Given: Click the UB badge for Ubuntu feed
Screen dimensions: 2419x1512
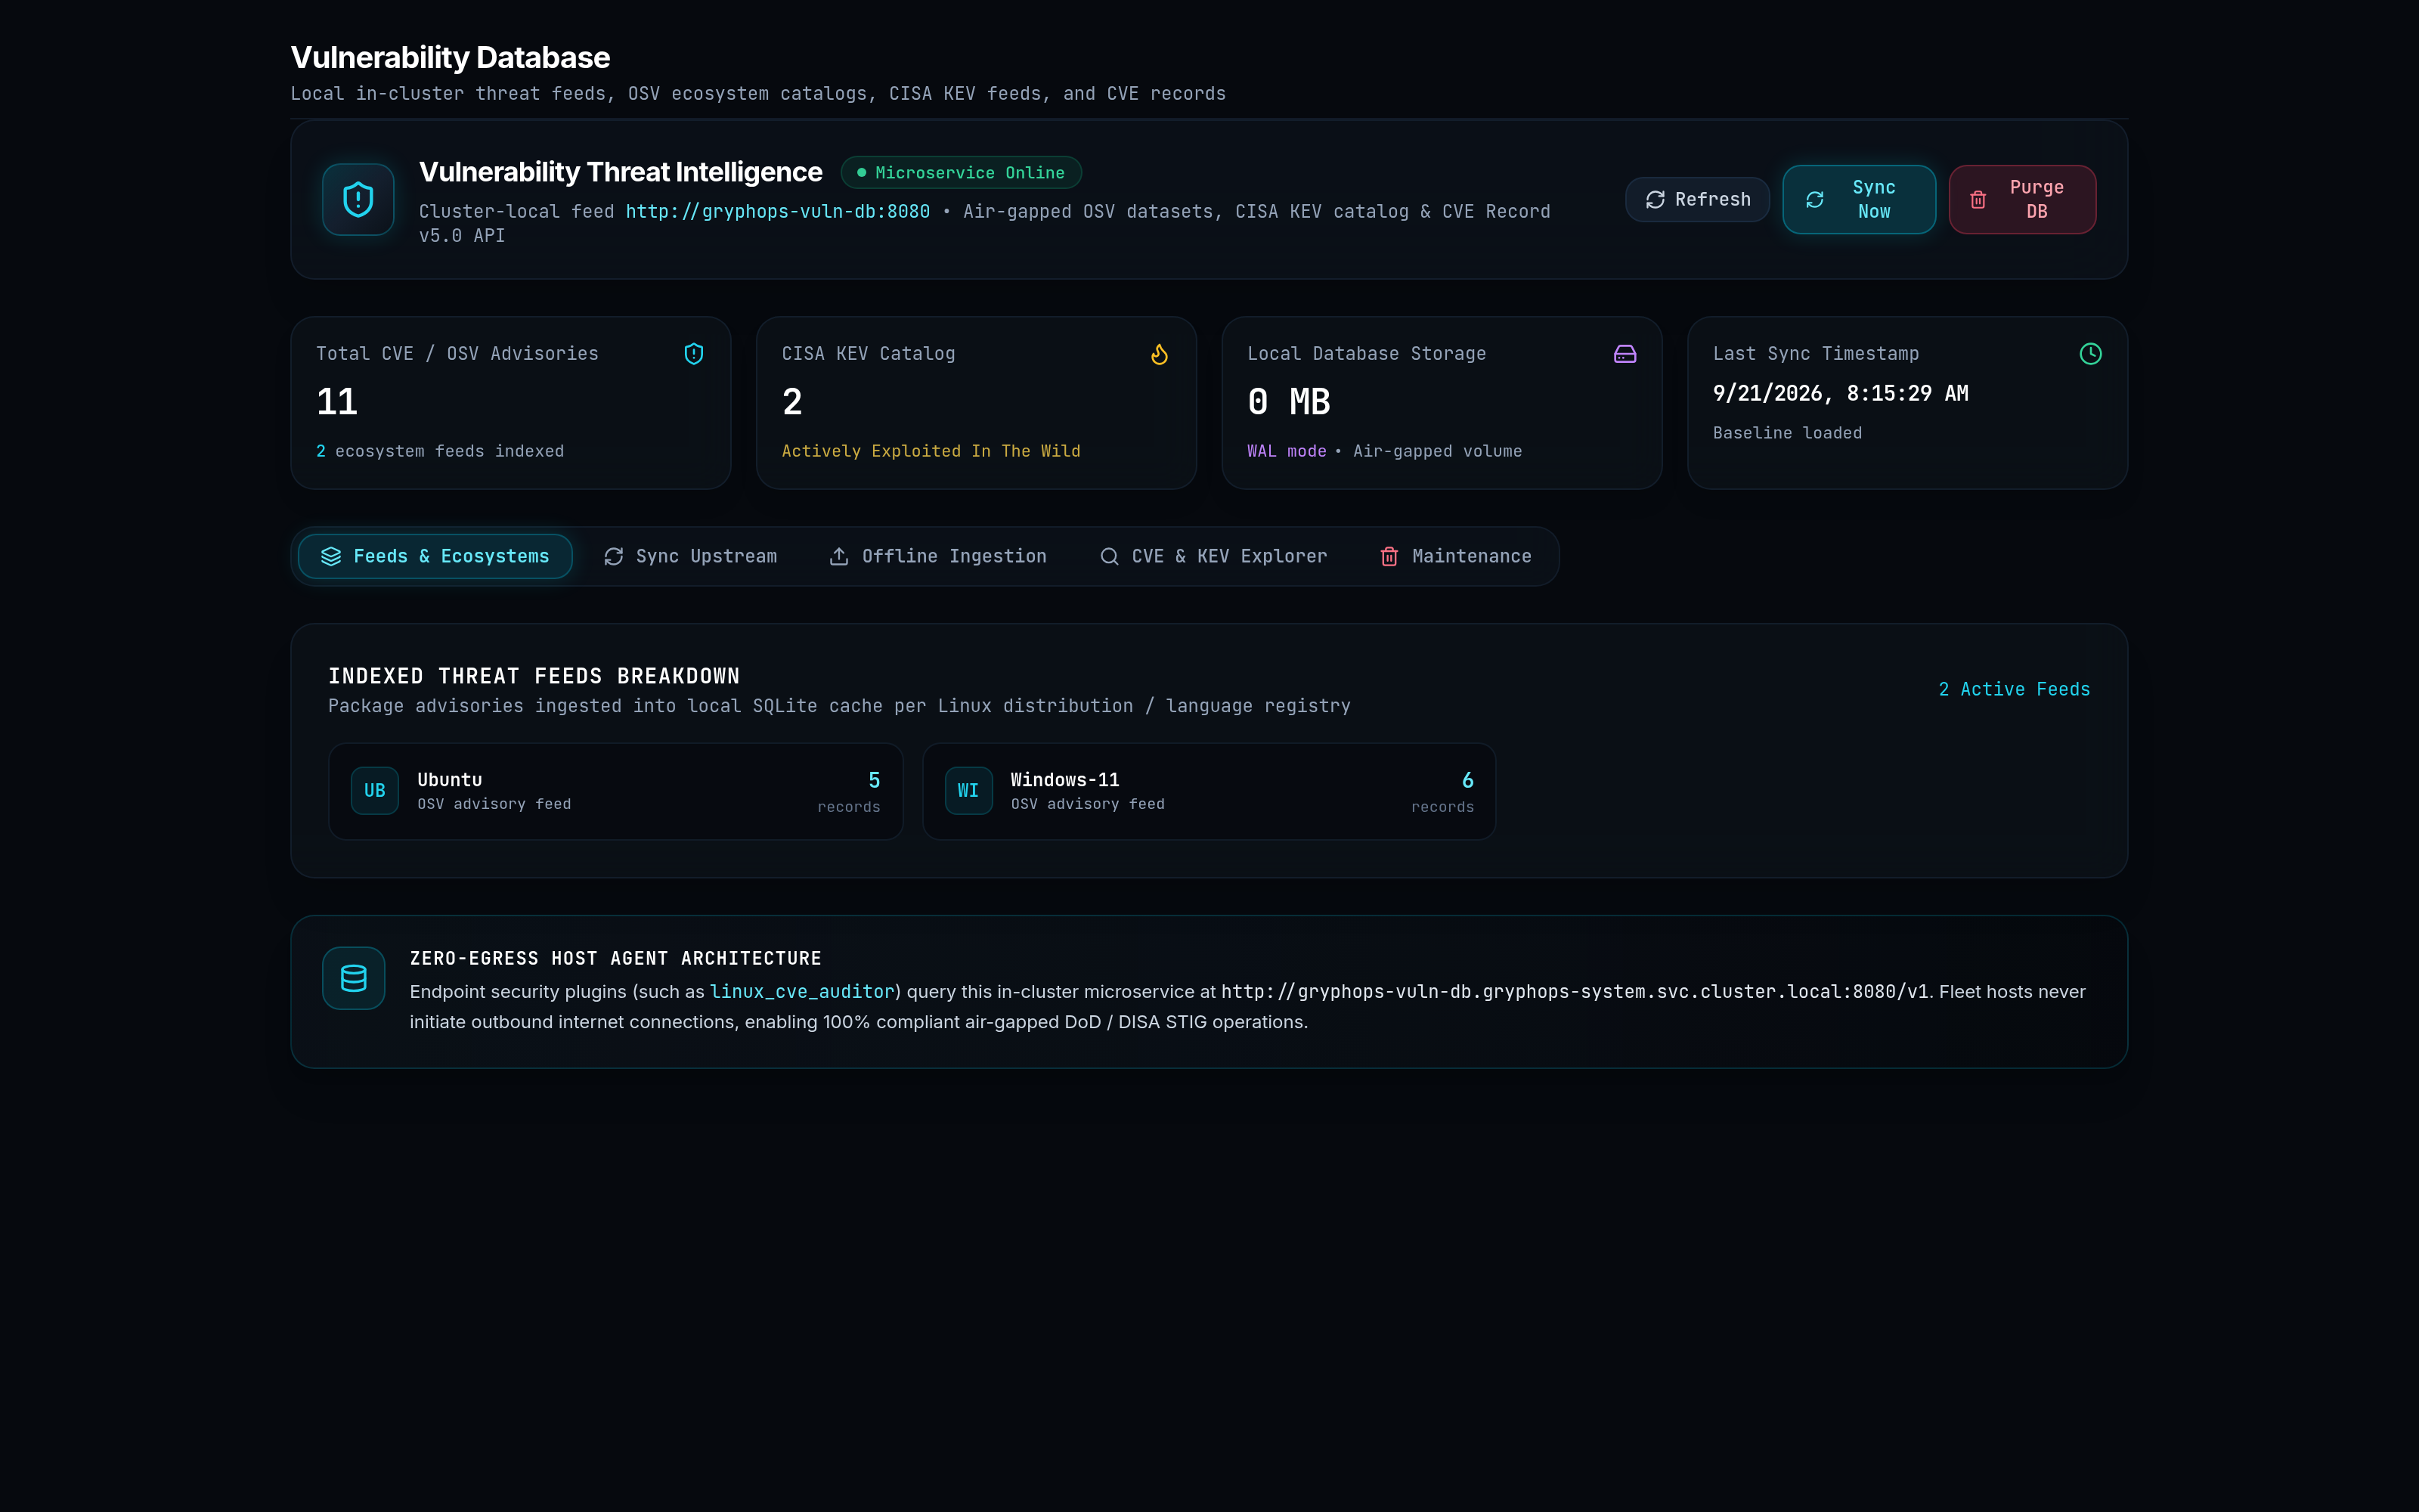Looking at the screenshot, I should click(x=375, y=791).
